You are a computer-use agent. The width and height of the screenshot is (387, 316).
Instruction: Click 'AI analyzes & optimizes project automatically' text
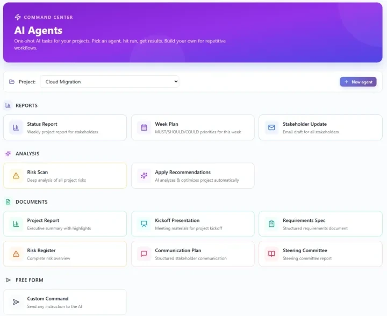tap(197, 181)
